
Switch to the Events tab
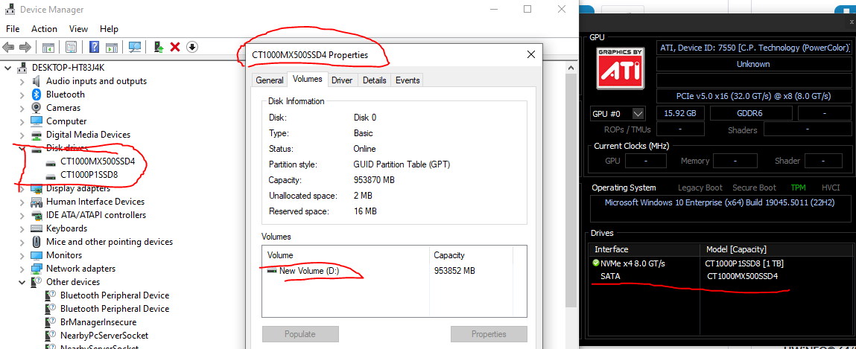(x=408, y=80)
